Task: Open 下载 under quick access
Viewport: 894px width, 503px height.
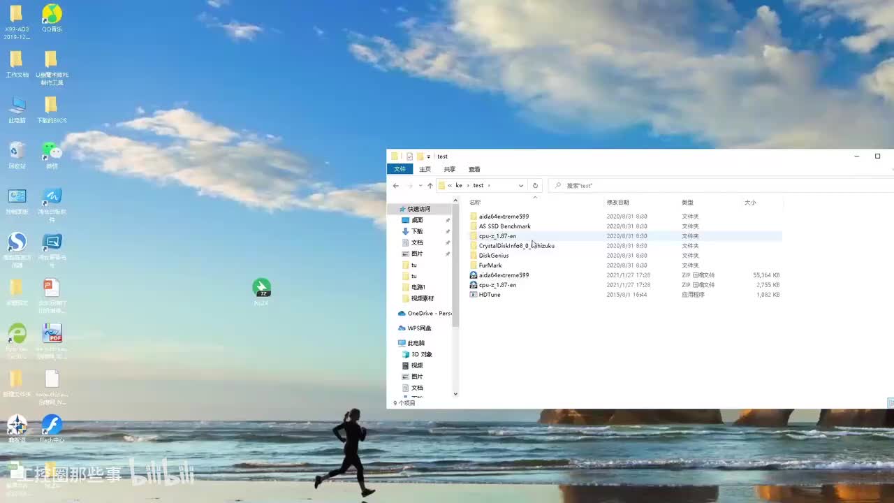Action: (413, 231)
